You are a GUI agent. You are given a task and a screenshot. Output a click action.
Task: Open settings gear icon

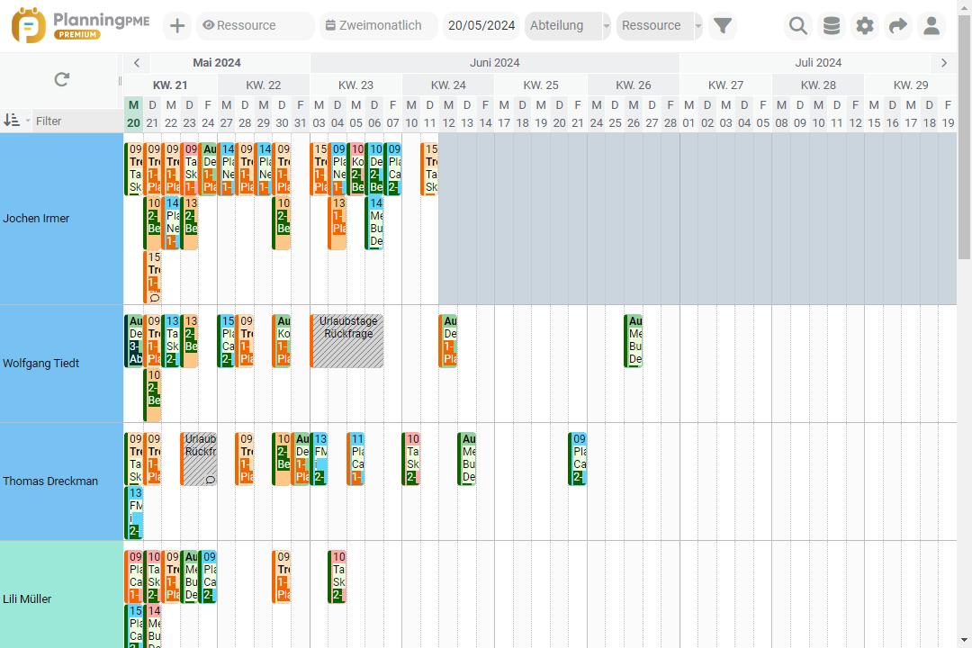(865, 26)
